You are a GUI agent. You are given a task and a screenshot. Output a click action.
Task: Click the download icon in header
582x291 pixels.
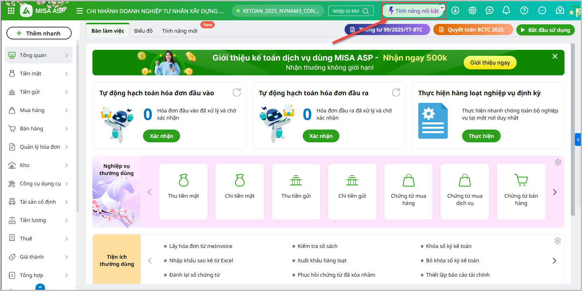point(455,11)
